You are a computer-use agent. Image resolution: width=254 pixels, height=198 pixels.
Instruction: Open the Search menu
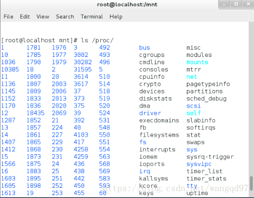65,17
